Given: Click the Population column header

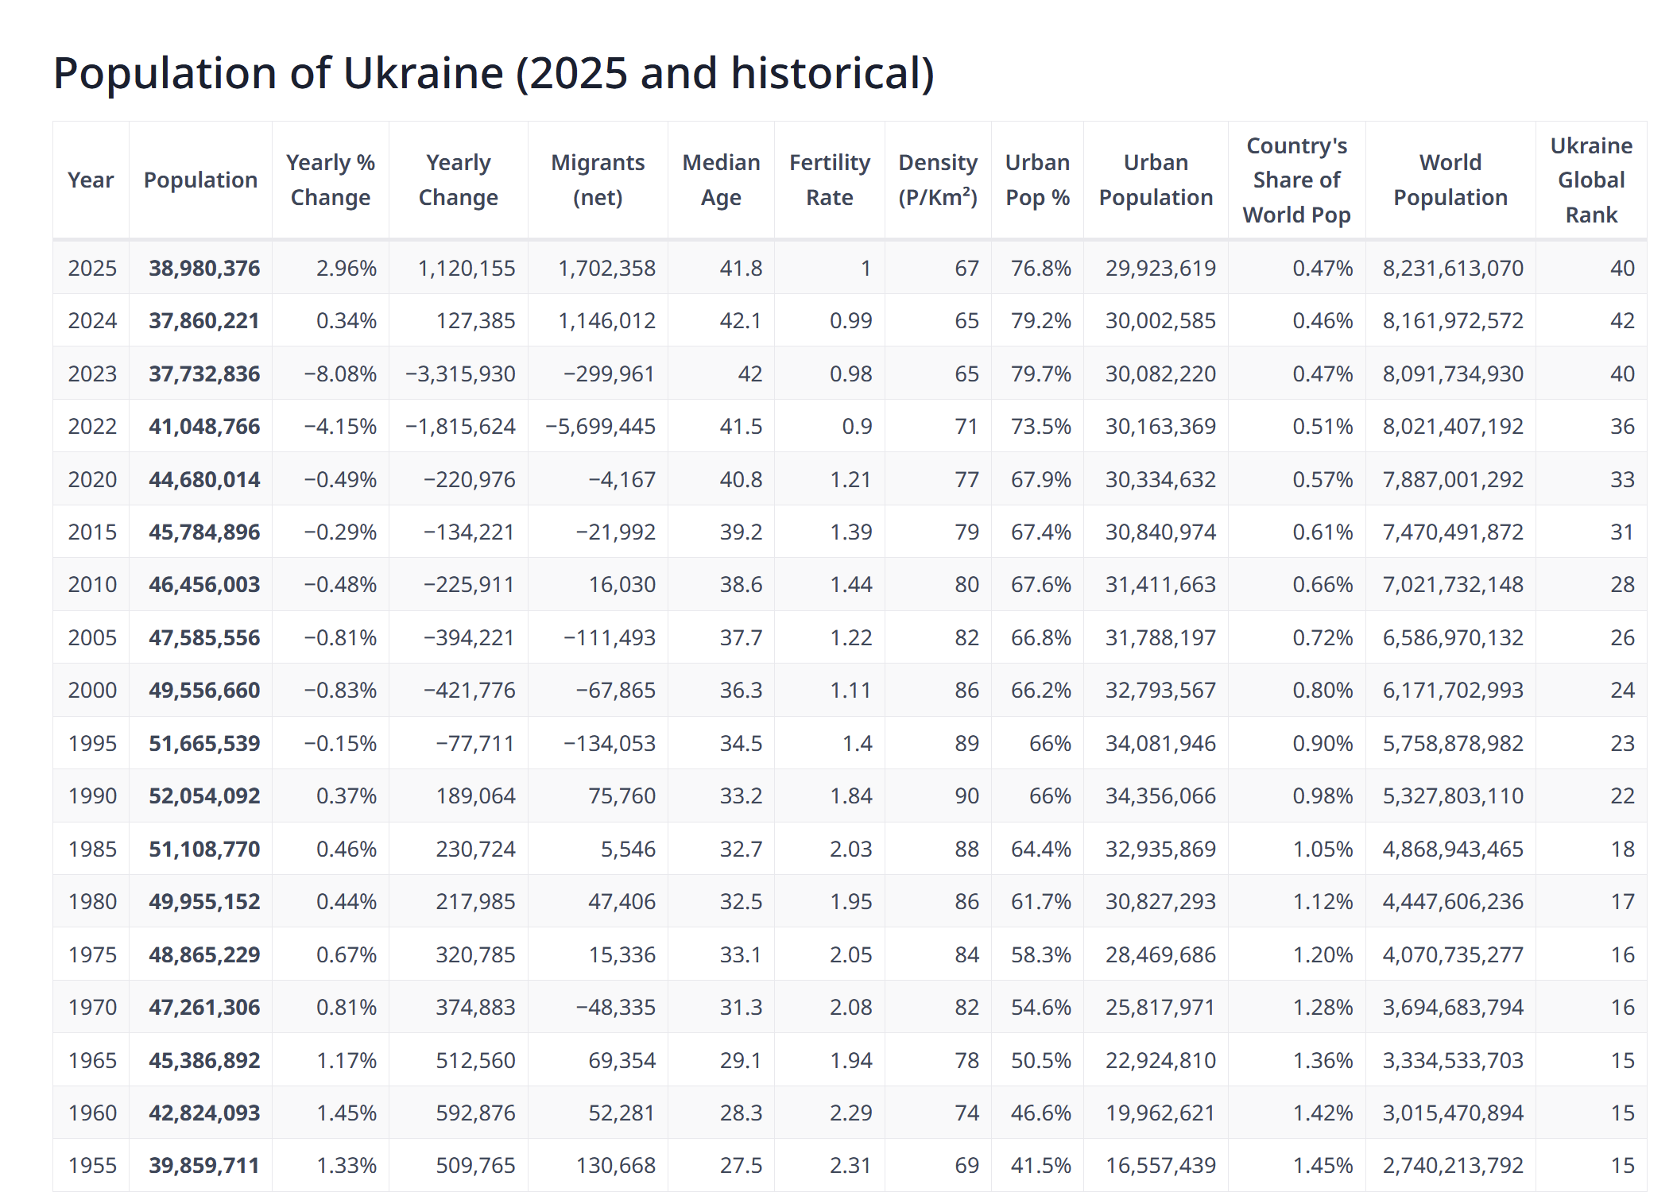Looking at the screenshot, I should pyautogui.click(x=200, y=180).
